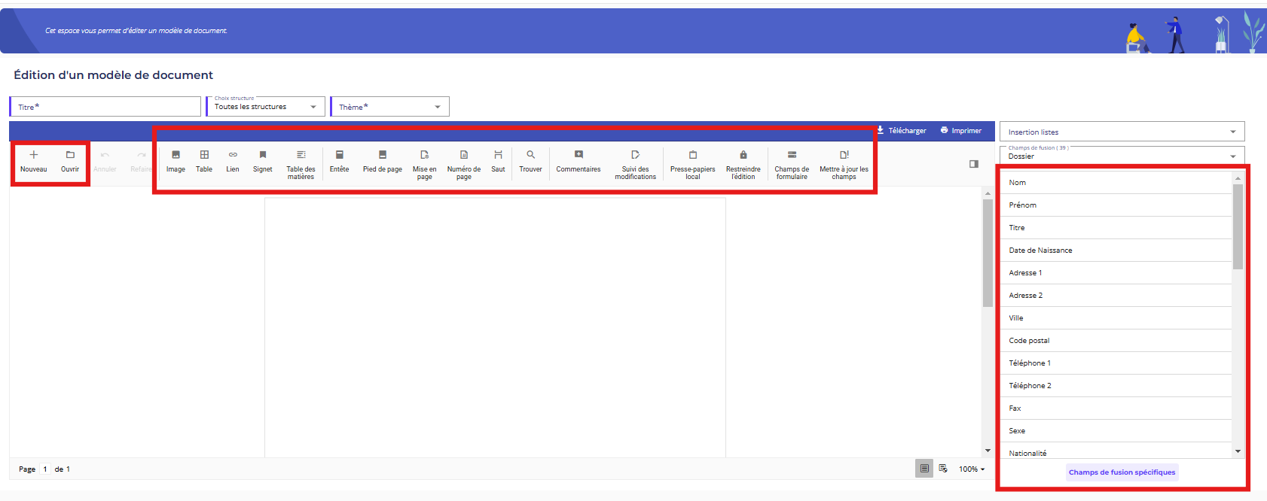The width and height of the screenshot is (1267, 501).
Task: Toggle Suivi des modifications tracking
Action: [x=635, y=156]
